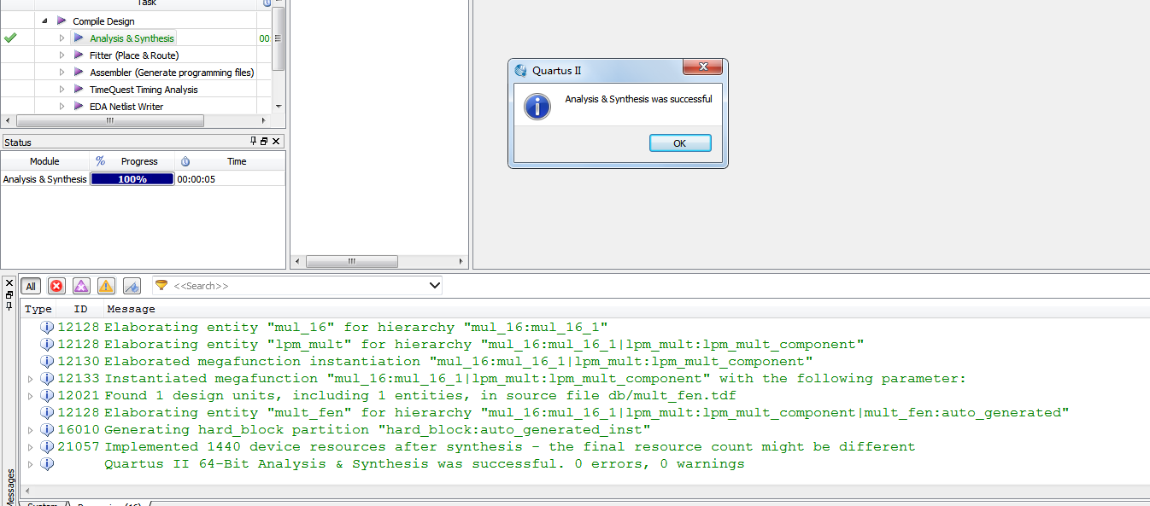1150x506 pixels.
Task: Expand the Assembler task row
Action: 62,72
